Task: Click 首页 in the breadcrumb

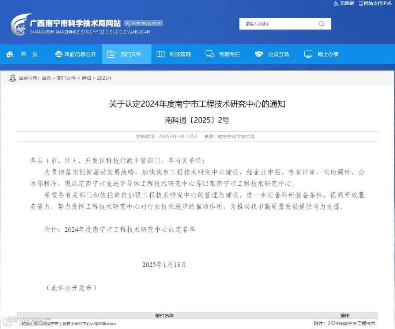Action: 46,78
